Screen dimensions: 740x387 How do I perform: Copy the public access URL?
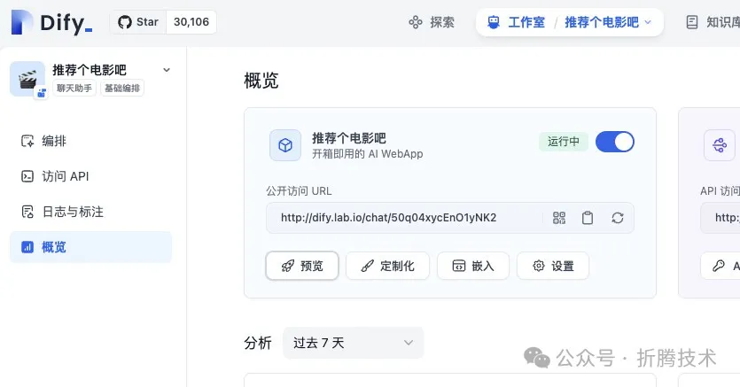pos(588,218)
